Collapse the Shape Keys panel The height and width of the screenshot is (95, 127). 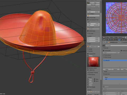(x=103, y=74)
